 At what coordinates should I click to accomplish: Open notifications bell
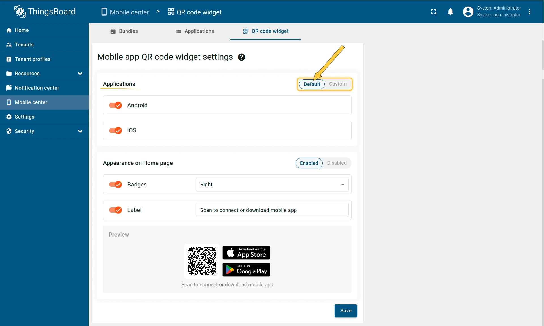pyautogui.click(x=450, y=12)
